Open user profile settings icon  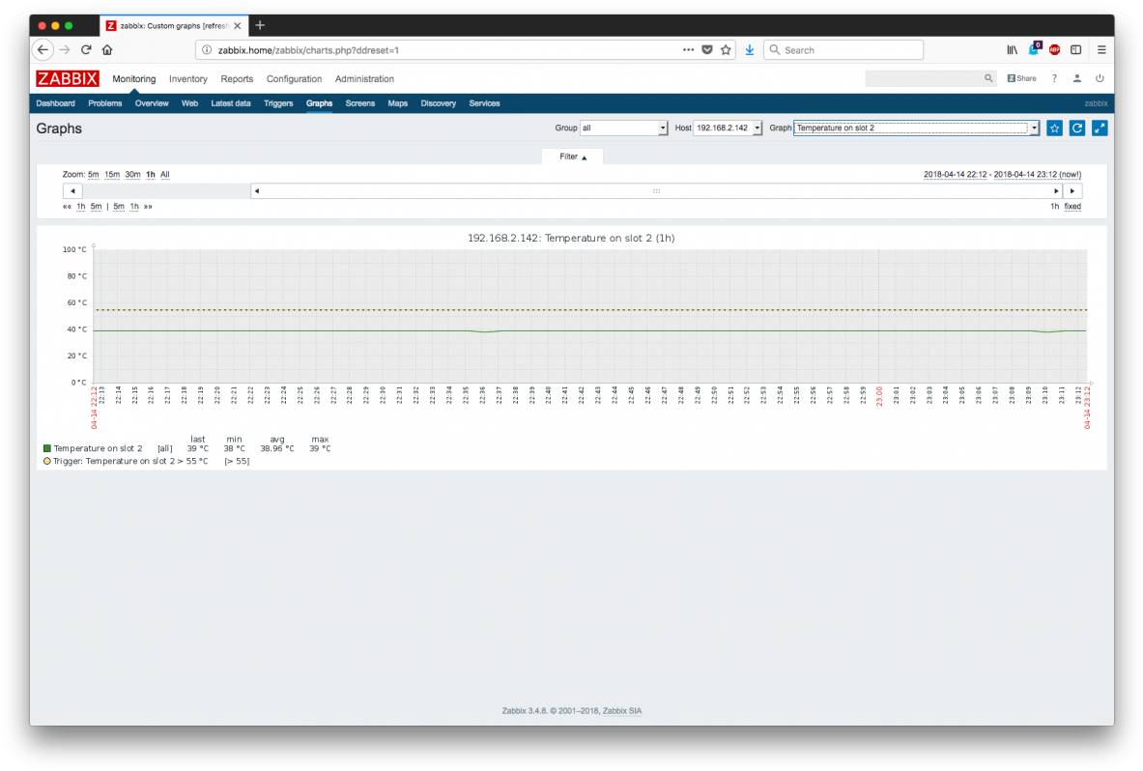[x=1076, y=78]
